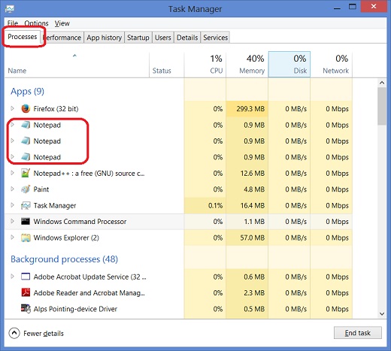Click the Notepad++ app icon
The width and height of the screenshot is (391, 351).
click(x=26, y=173)
